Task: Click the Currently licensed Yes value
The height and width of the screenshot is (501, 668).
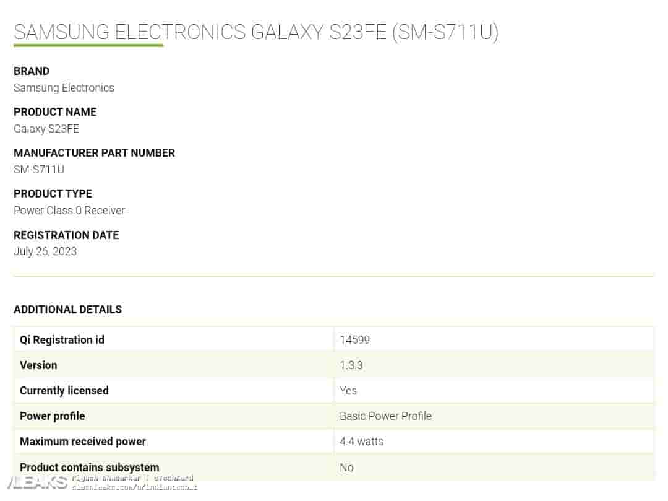Action: [348, 391]
